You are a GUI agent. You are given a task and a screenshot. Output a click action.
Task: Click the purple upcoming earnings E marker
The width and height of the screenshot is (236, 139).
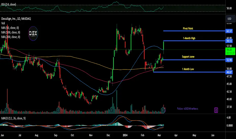pyautogui.click(x=216, y=110)
